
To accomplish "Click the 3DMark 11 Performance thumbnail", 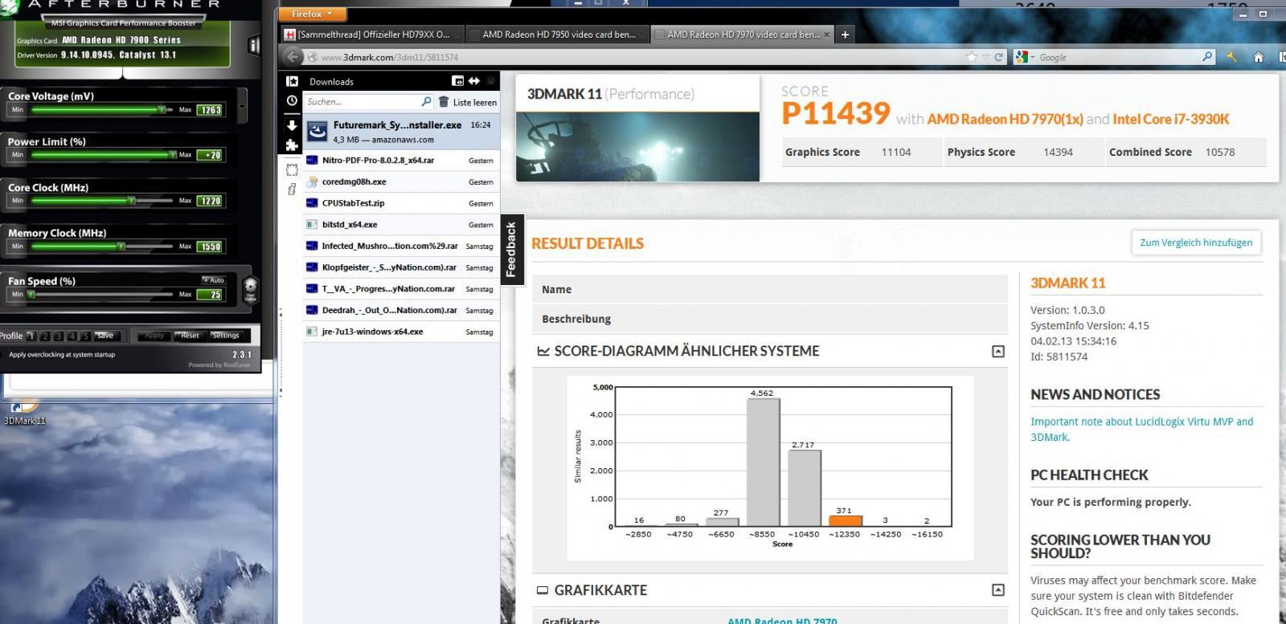I will click(637, 146).
